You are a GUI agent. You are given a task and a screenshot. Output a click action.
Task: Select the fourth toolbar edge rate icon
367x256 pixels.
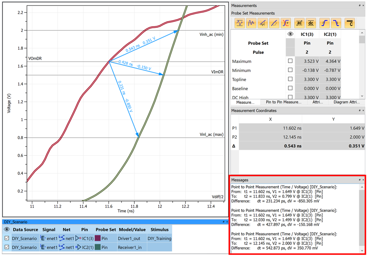coord(274,23)
